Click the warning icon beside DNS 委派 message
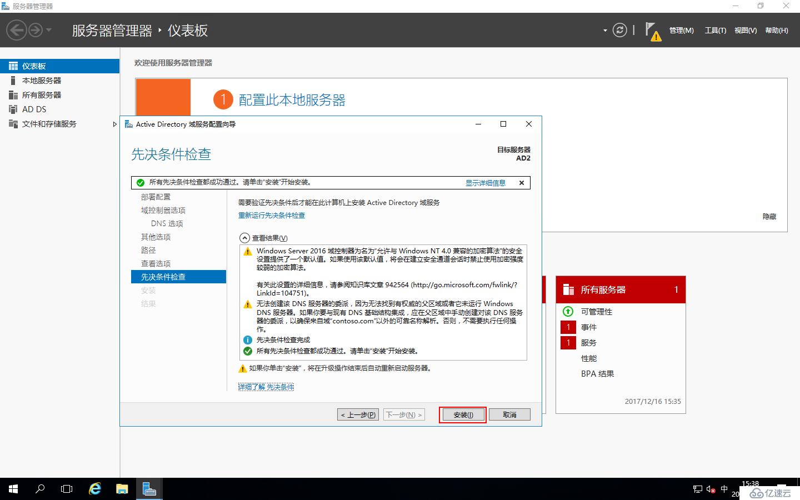This screenshot has height=500, width=800. [x=248, y=304]
